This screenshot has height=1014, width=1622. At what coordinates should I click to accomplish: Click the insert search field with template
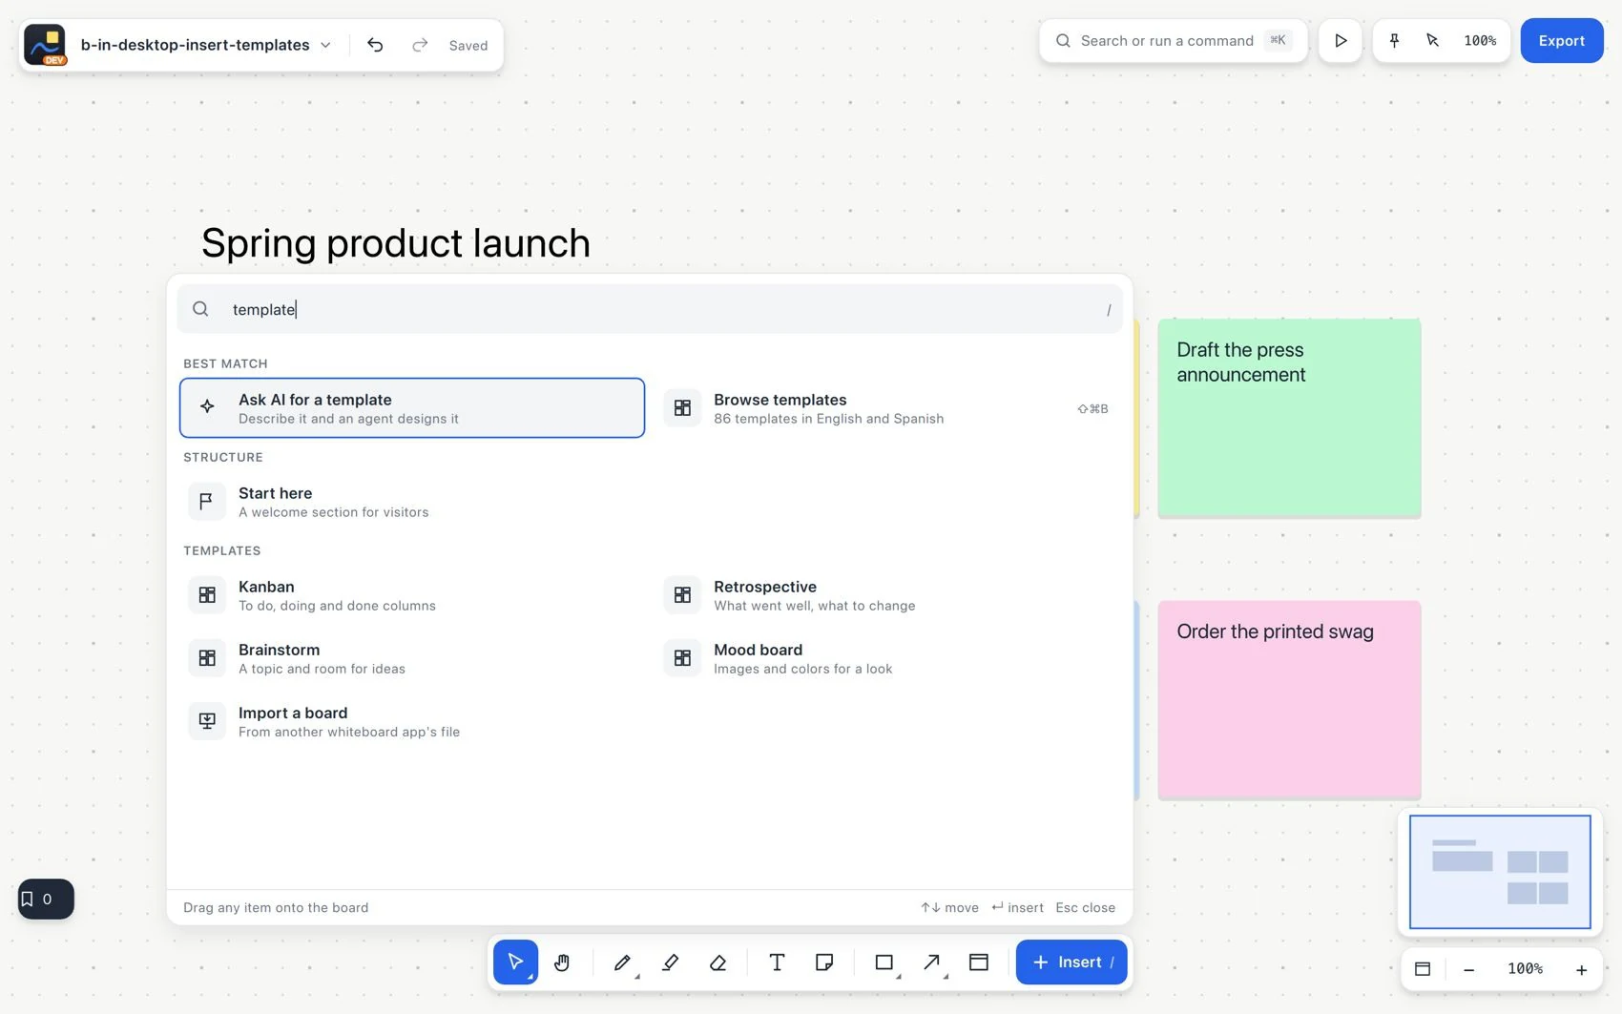point(650,309)
